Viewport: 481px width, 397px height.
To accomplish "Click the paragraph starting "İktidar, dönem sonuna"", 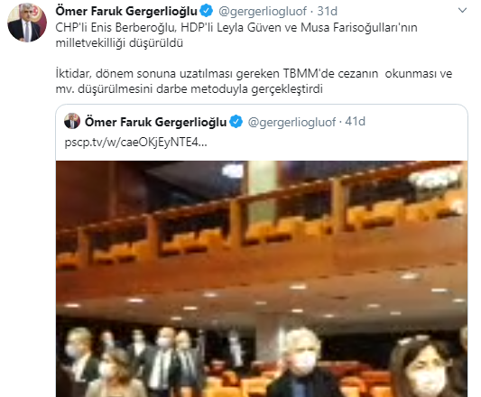I will (x=254, y=81).
